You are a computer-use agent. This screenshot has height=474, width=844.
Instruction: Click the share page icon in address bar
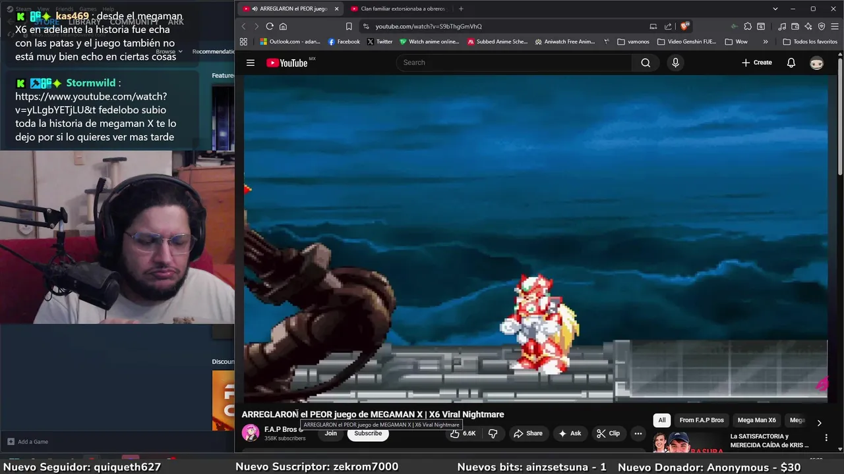click(x=668, y=26)
